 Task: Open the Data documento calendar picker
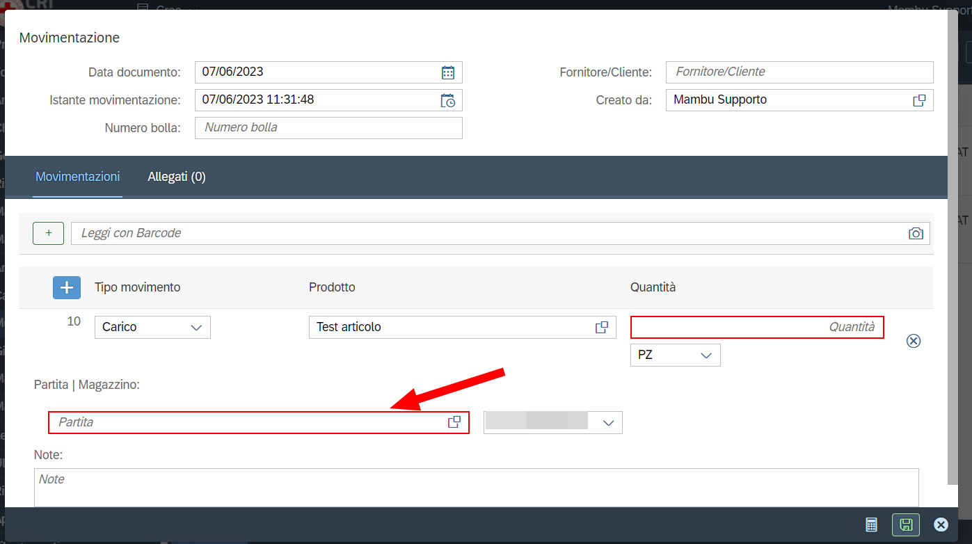tap(448, 72)
